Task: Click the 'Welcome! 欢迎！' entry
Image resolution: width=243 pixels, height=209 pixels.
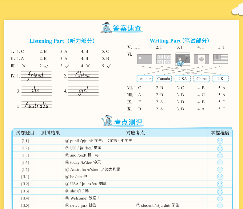Action: [x=82, y=198]
